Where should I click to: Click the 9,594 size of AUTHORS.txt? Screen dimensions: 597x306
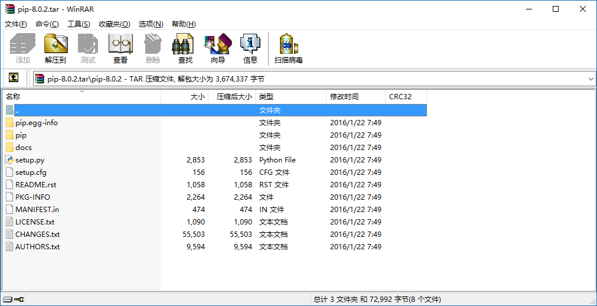pos(195,246)
